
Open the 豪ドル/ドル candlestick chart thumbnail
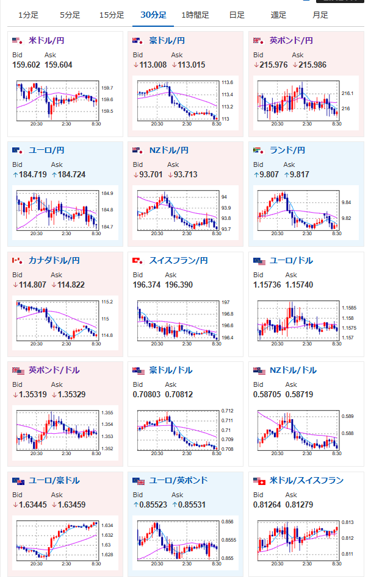[x=185, y=433]
